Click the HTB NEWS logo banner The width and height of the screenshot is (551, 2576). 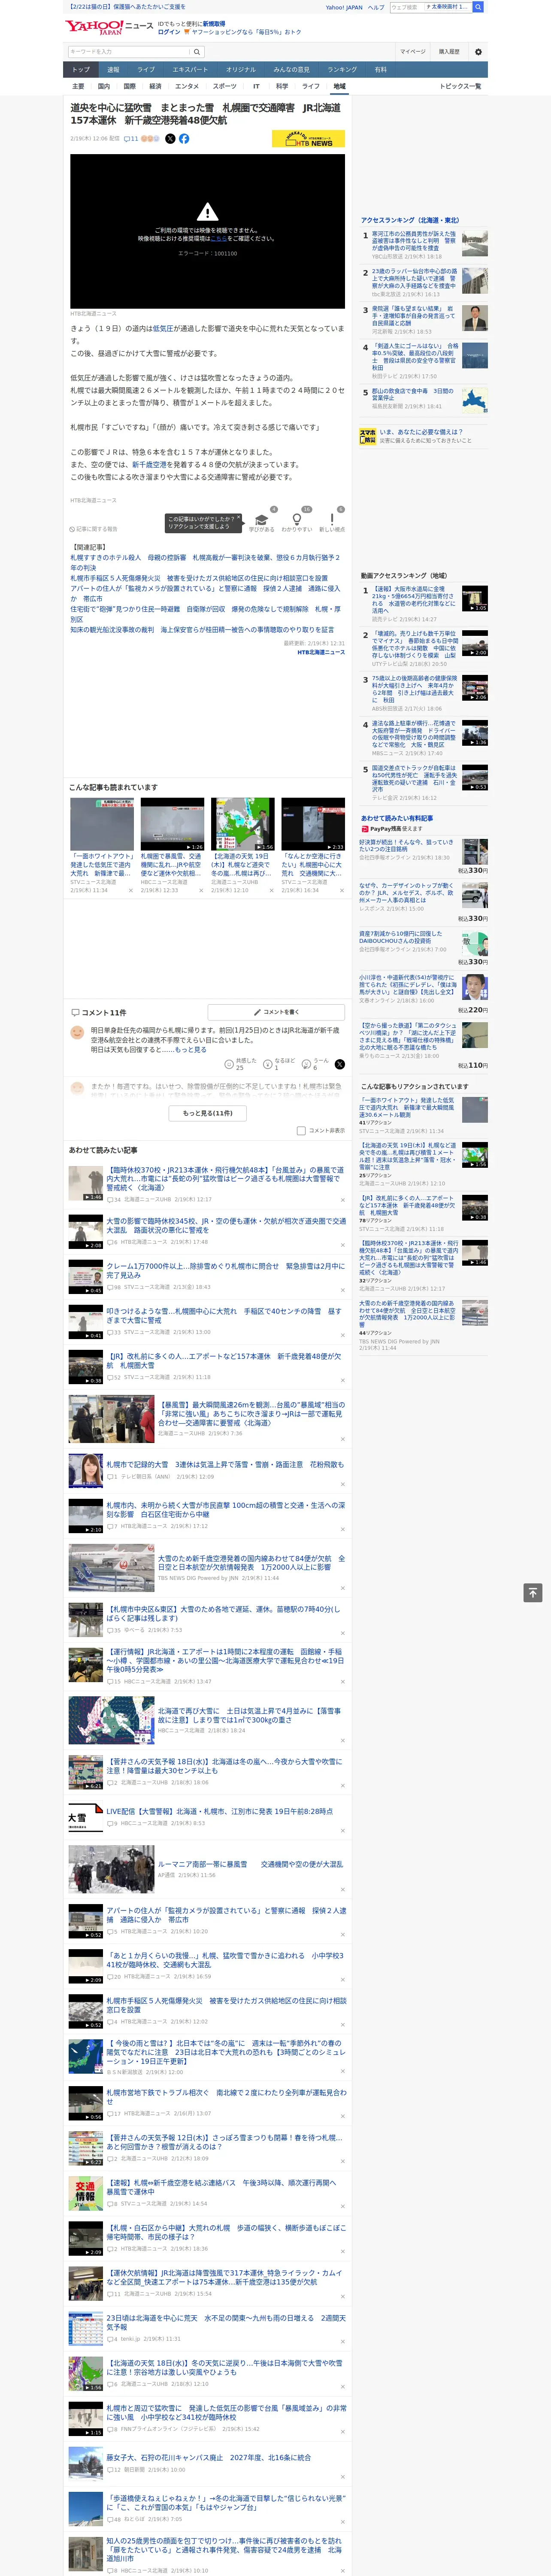click(308, 139)
